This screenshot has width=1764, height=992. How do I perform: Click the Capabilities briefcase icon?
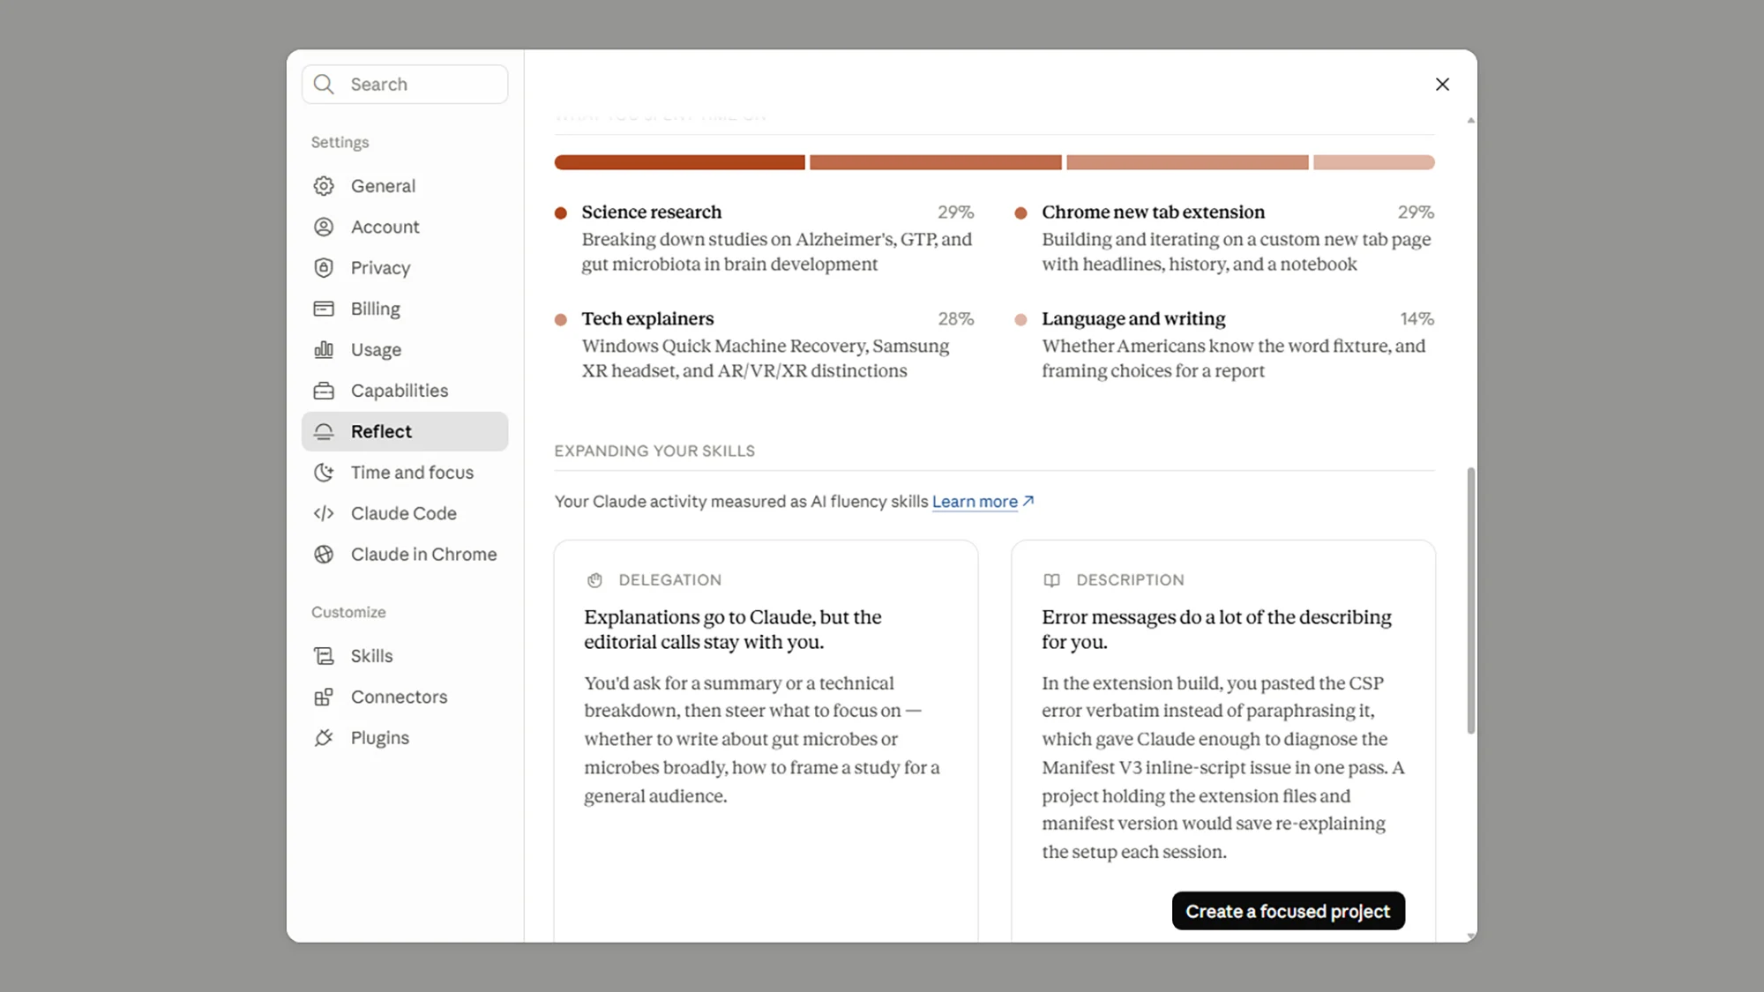(x=324, y=391)
